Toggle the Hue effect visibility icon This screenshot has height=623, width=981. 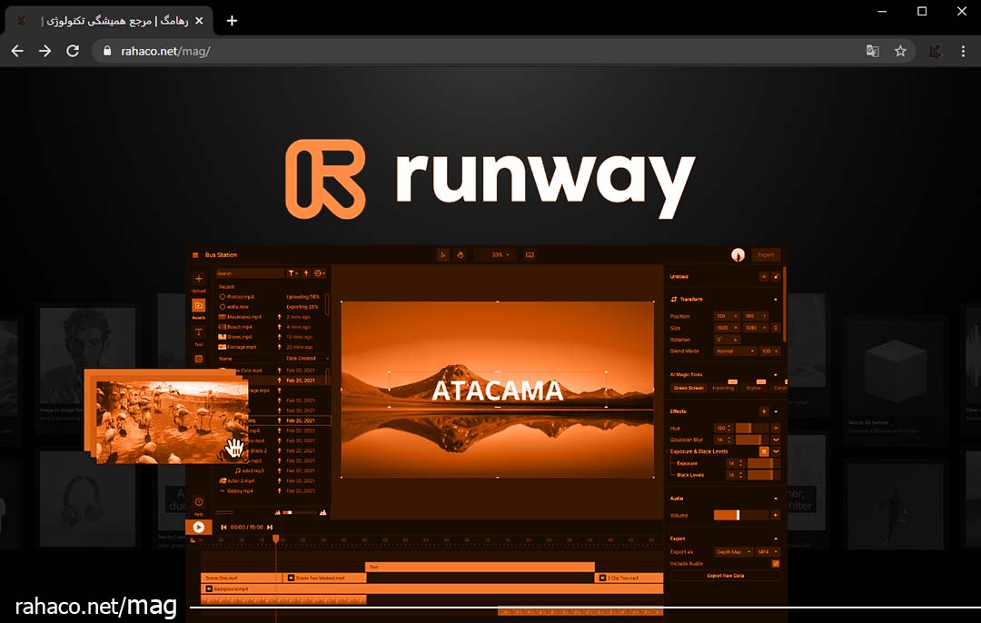pos(776,428)
